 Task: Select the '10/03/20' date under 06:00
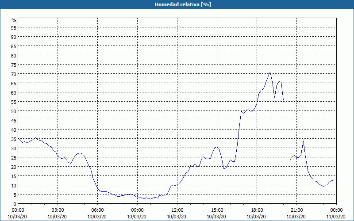coord(97,217)
